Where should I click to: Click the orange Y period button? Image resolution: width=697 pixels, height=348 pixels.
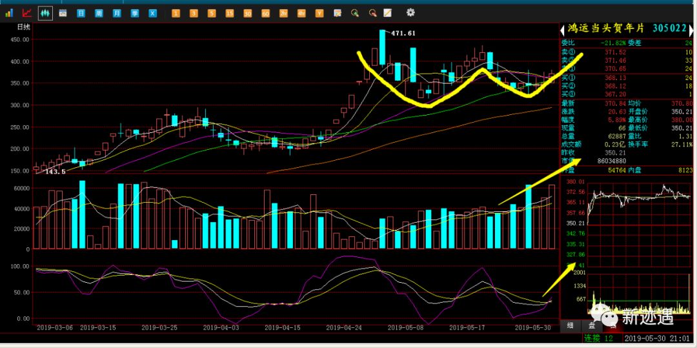319,14
